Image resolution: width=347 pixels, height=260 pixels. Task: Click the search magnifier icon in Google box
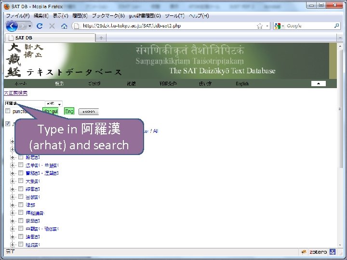click(x=336, y=26)
